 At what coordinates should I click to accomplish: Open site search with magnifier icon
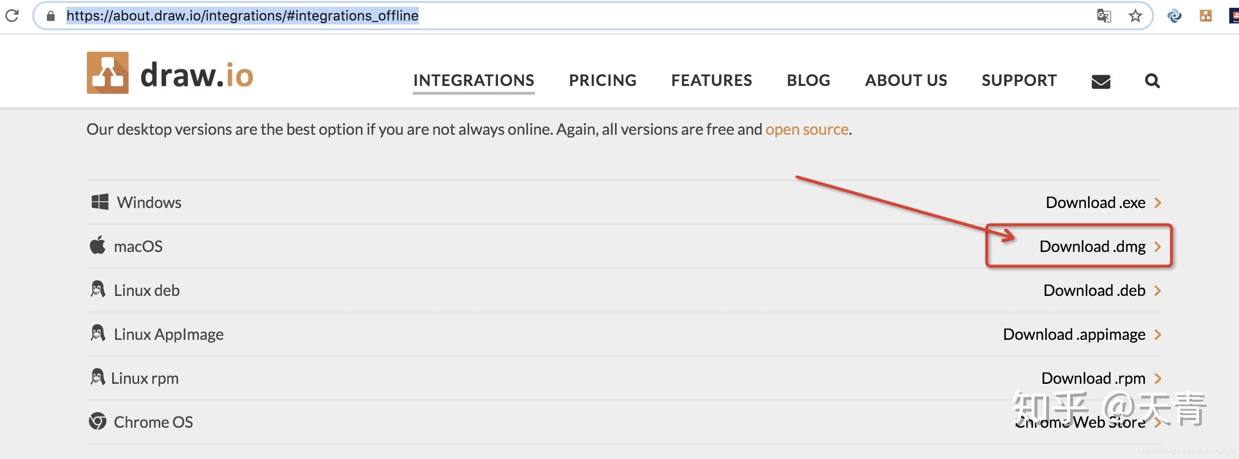1152,81
